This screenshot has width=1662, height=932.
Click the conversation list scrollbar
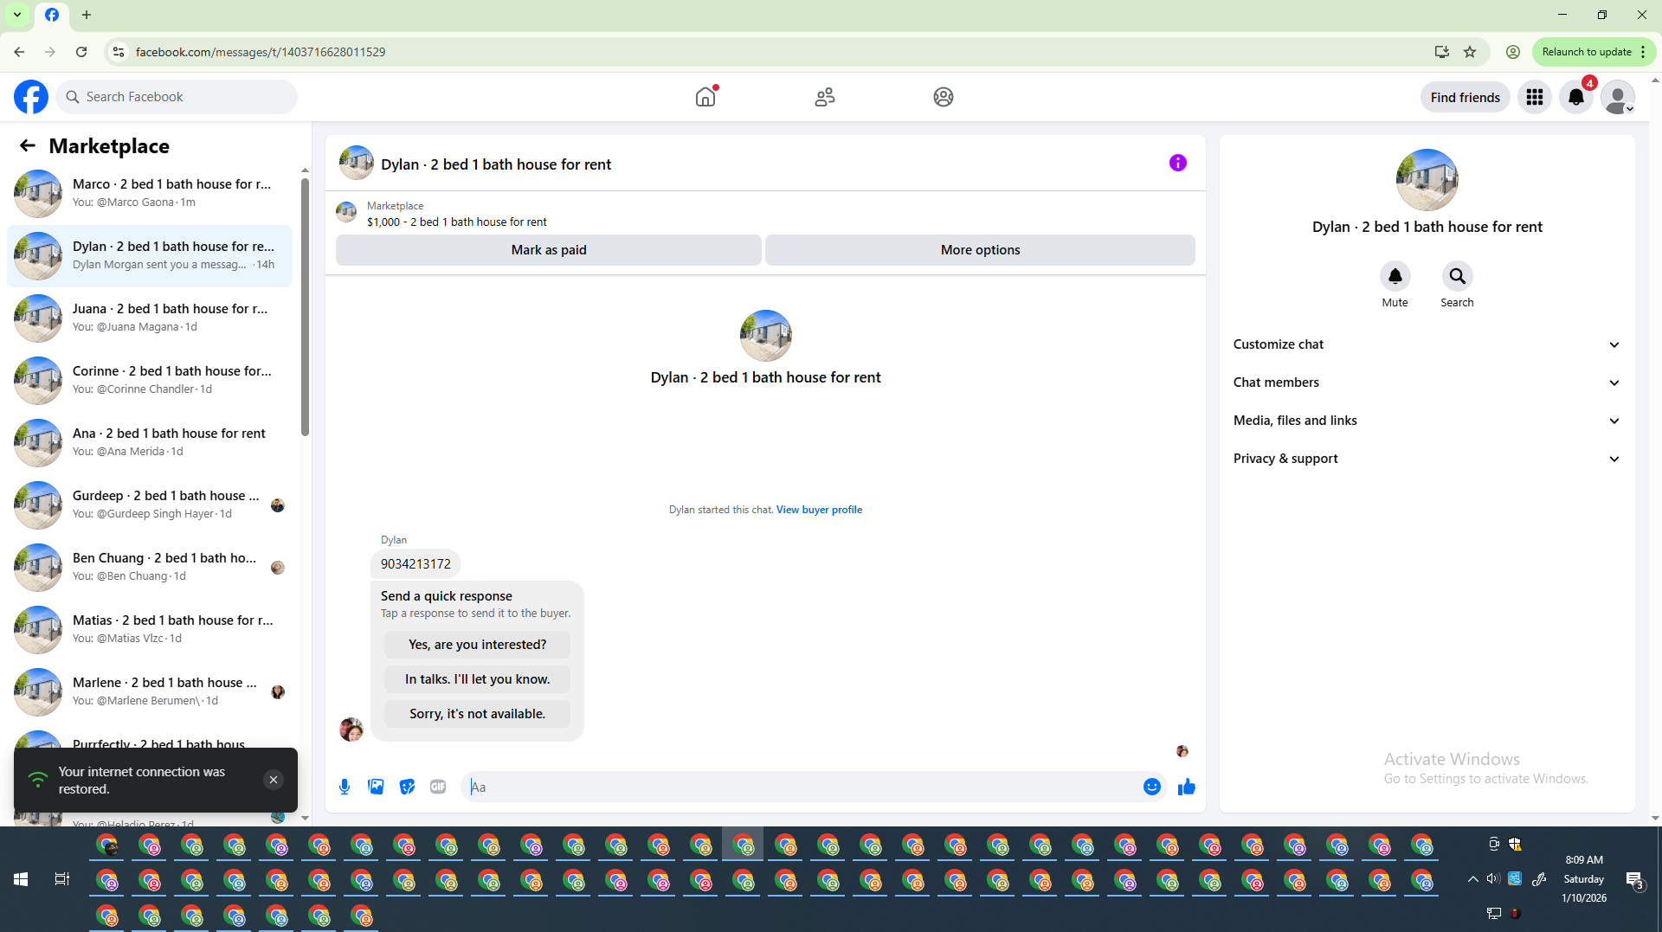click(305, 307)
